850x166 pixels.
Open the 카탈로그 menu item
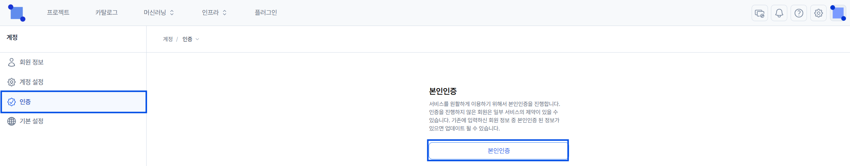coord(106,13)
